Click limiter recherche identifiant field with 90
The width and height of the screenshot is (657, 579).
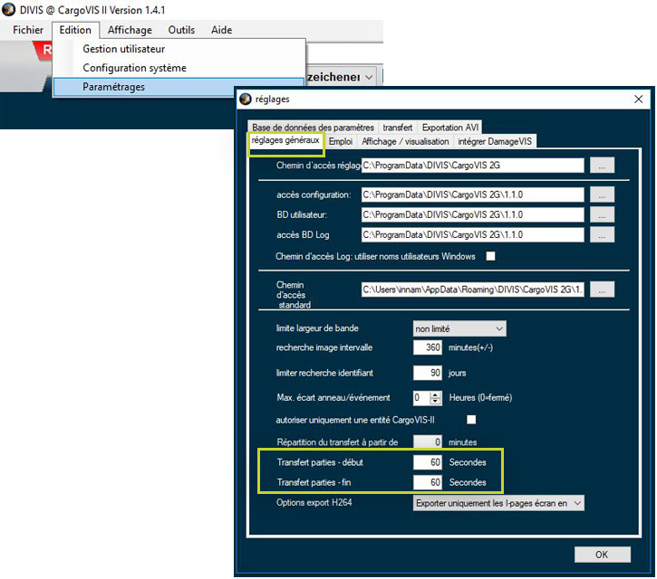(x=428, y=373)
